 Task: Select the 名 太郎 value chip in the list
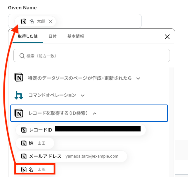point(35,169)
